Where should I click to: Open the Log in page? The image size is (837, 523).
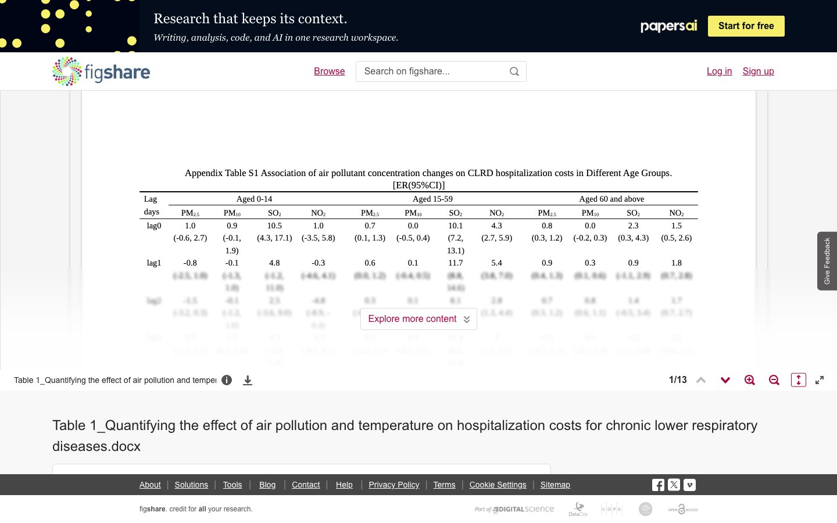(719, 71)
